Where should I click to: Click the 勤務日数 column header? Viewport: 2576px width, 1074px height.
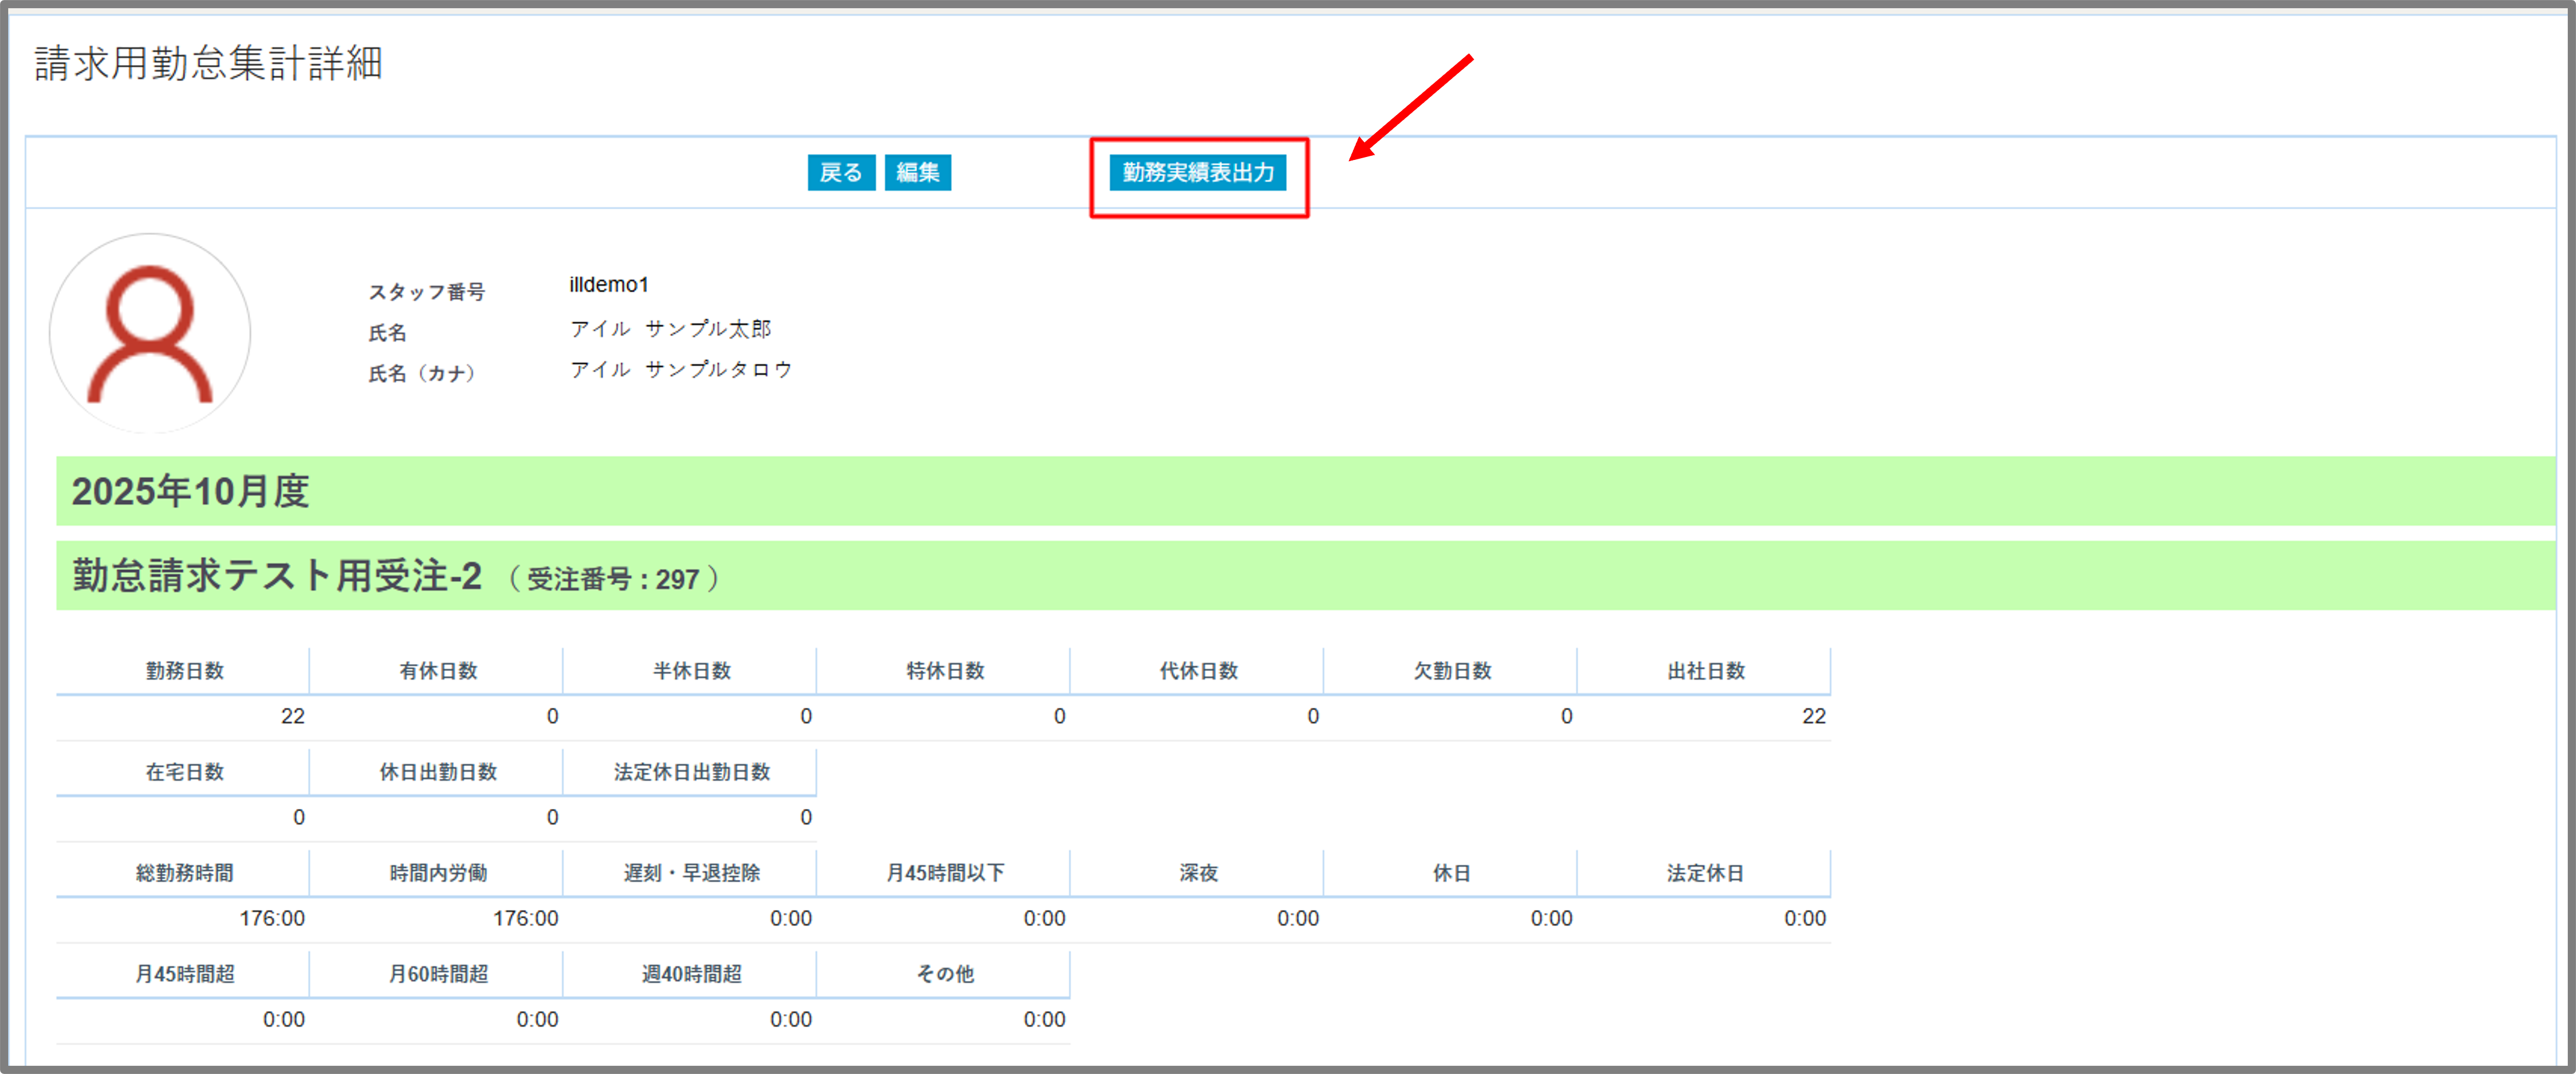(184, 671)
